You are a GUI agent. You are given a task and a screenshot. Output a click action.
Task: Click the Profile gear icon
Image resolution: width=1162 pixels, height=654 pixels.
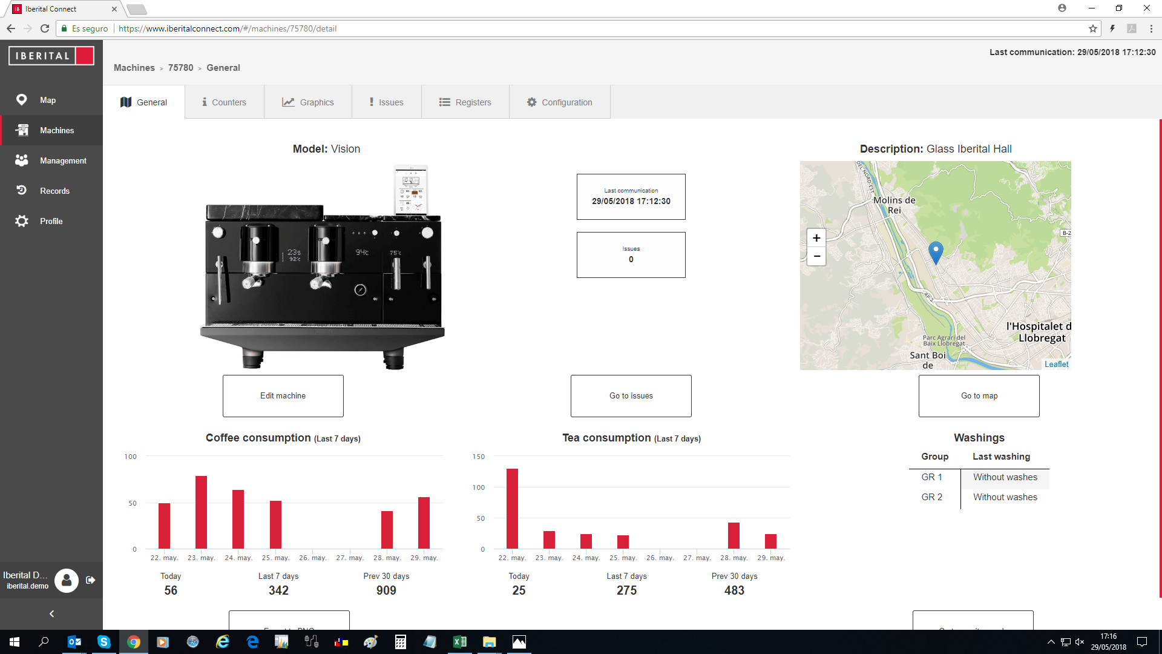[22, 221]
